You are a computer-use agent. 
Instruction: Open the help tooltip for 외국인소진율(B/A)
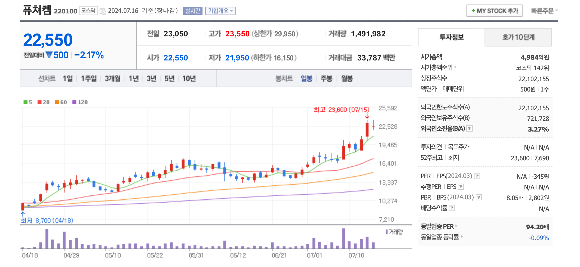point(470,129)
